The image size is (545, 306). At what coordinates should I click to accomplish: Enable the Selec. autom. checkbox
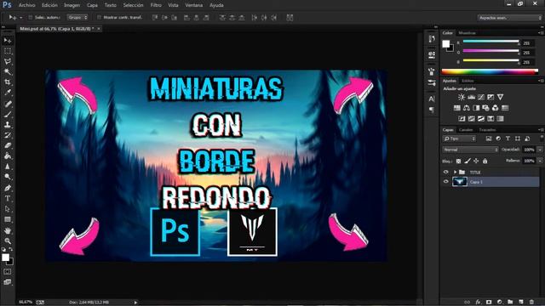[31, 17]
